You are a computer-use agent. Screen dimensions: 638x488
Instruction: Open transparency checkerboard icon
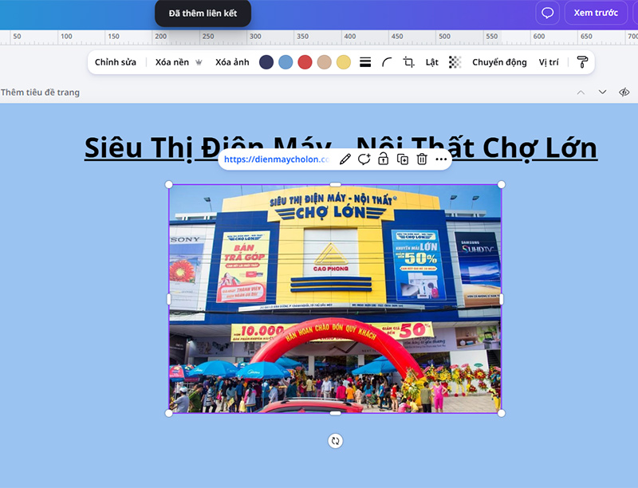pos(455,62)
